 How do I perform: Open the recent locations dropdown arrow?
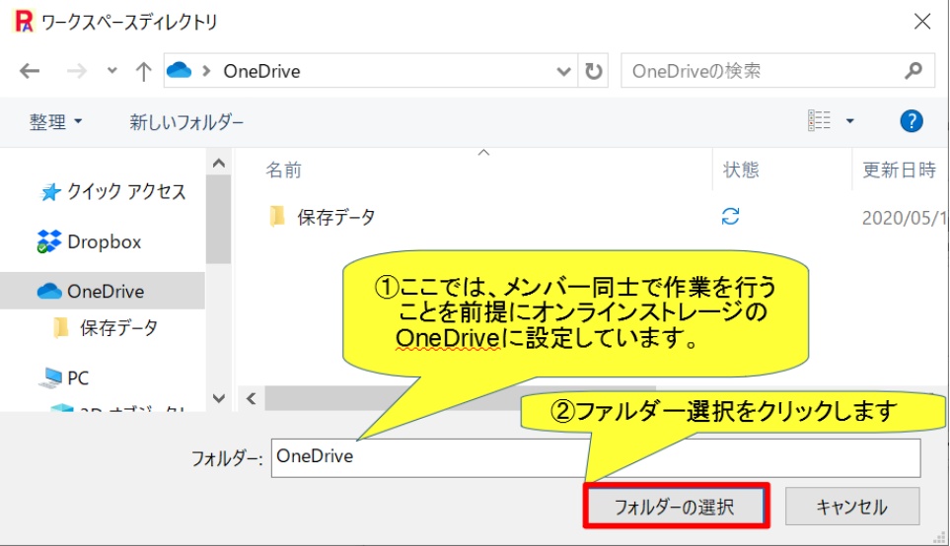(x=111, y=71)
